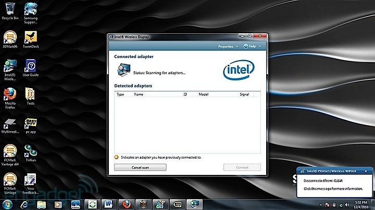The image size is (375, 210).
Task: Launch Internet Explorer from taskbar
Action: 24,204
